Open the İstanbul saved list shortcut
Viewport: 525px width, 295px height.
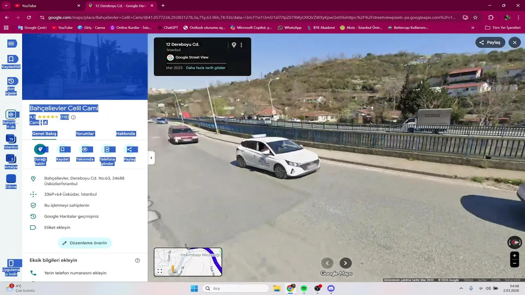coord(11,142)
